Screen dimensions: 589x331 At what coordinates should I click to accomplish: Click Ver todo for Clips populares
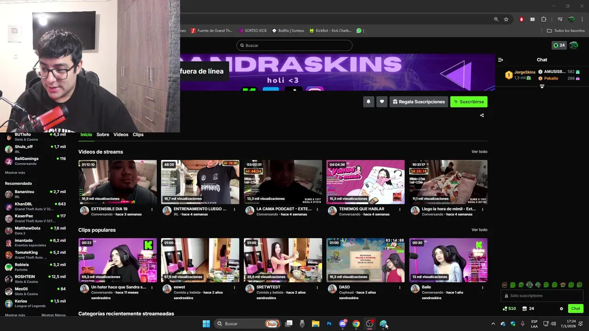click(479, 230)
